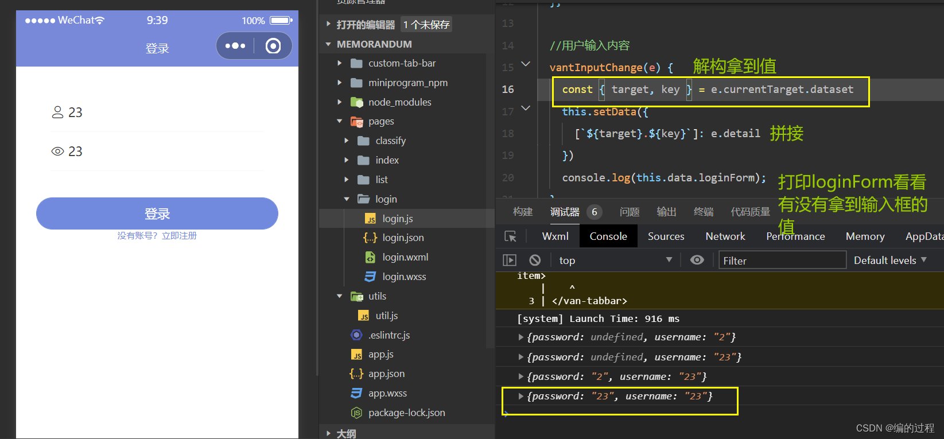Select the node_modules folder icon
The image size is (944, 439).
pyautogui.click(x=357, y=102)
